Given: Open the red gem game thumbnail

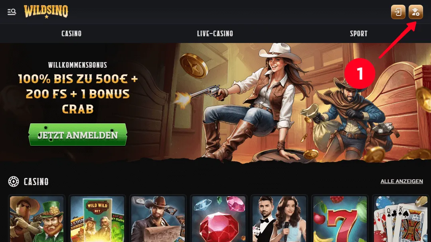Looking at the screenshot, I should [219, 219].
